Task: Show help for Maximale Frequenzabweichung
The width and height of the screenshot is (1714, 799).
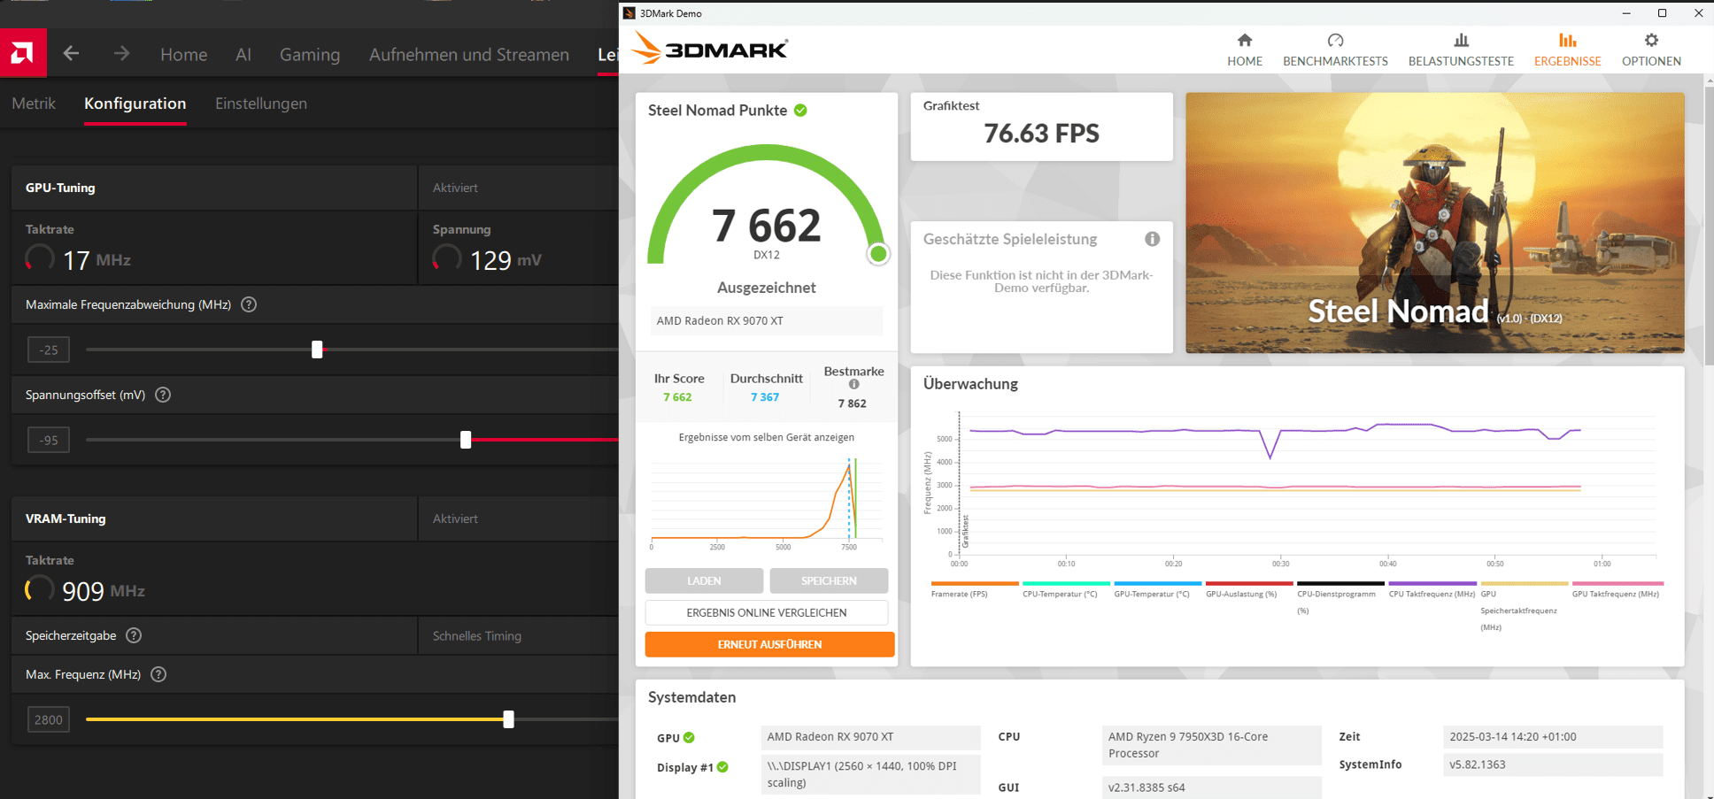Action: 249,304
